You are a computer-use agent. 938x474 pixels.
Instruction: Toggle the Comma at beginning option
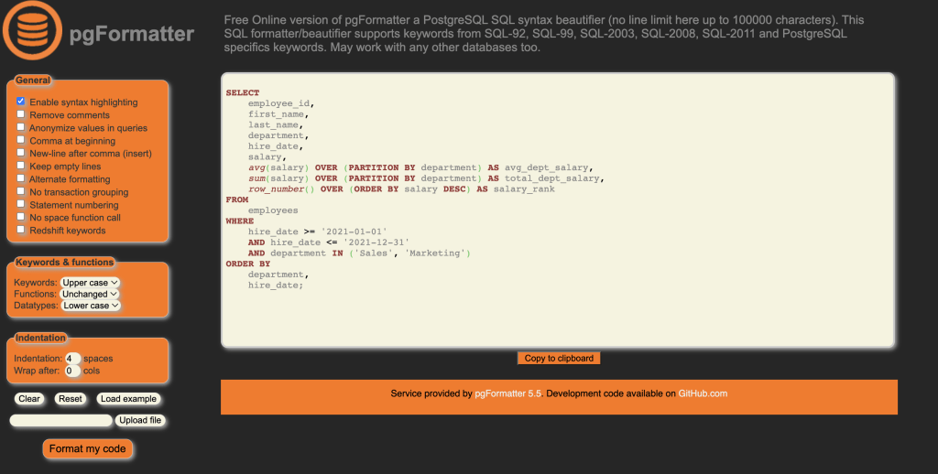coord(21,140)
